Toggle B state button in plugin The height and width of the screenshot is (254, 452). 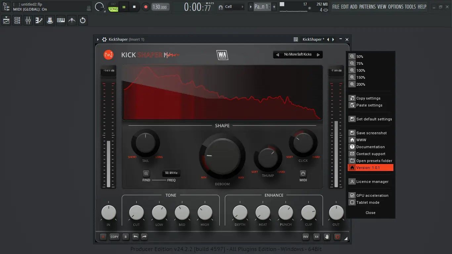(125, 237)
